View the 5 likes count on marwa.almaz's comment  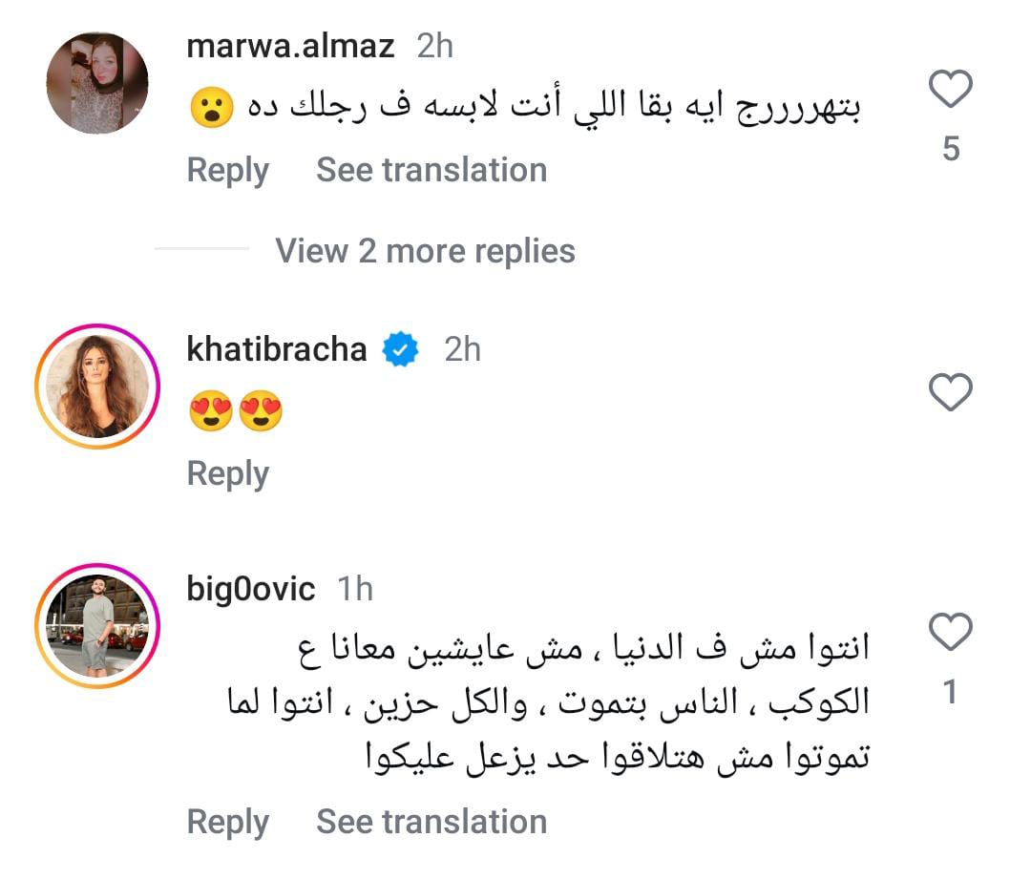pyautogui.click(x=951, y=149)
